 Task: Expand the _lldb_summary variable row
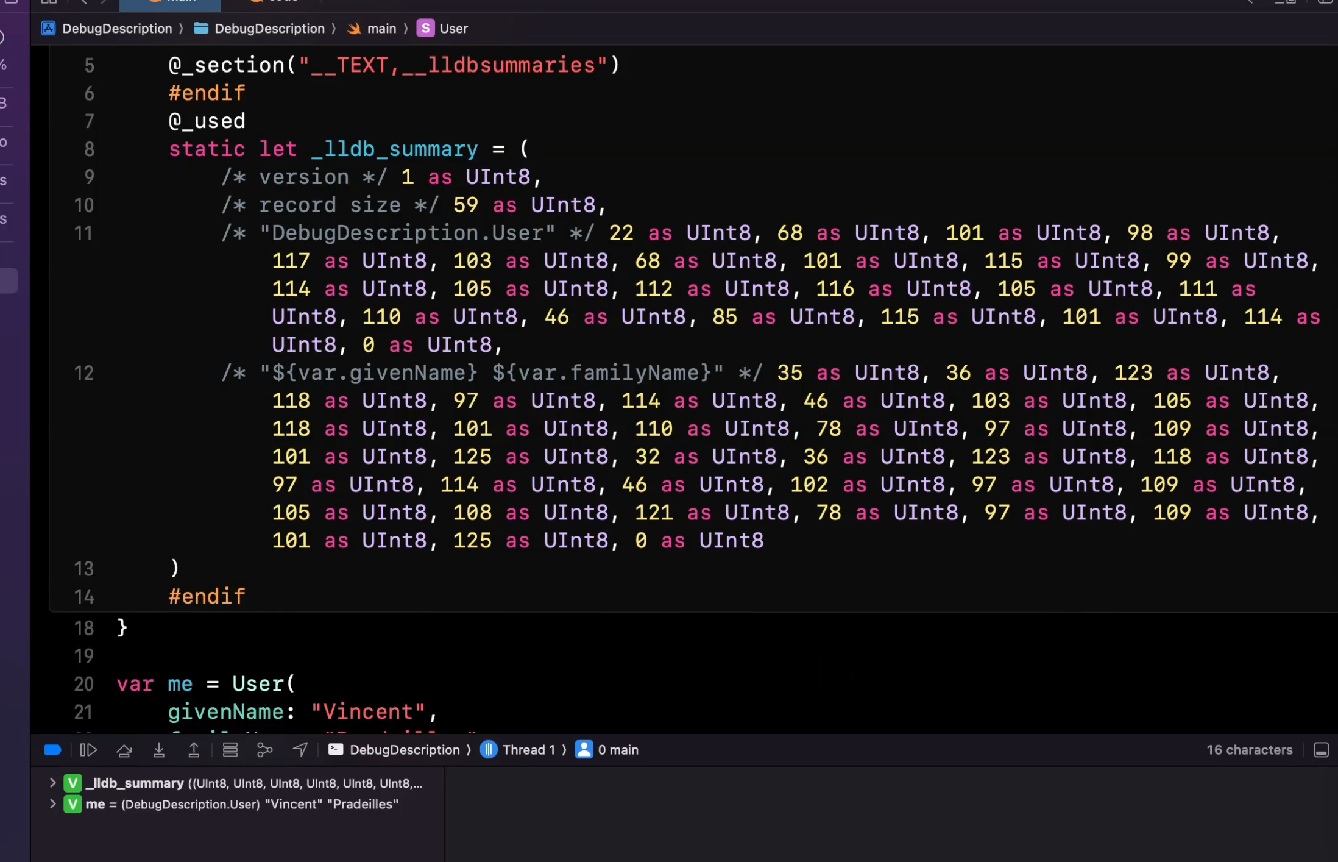point(53,783)
